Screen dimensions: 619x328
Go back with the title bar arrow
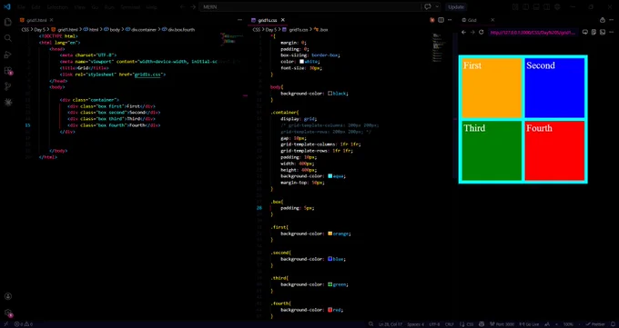[x=182, y=6]
